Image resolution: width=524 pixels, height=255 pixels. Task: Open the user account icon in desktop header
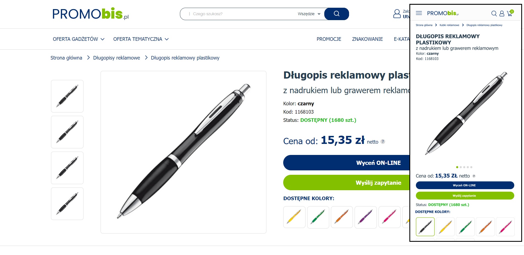397,14
